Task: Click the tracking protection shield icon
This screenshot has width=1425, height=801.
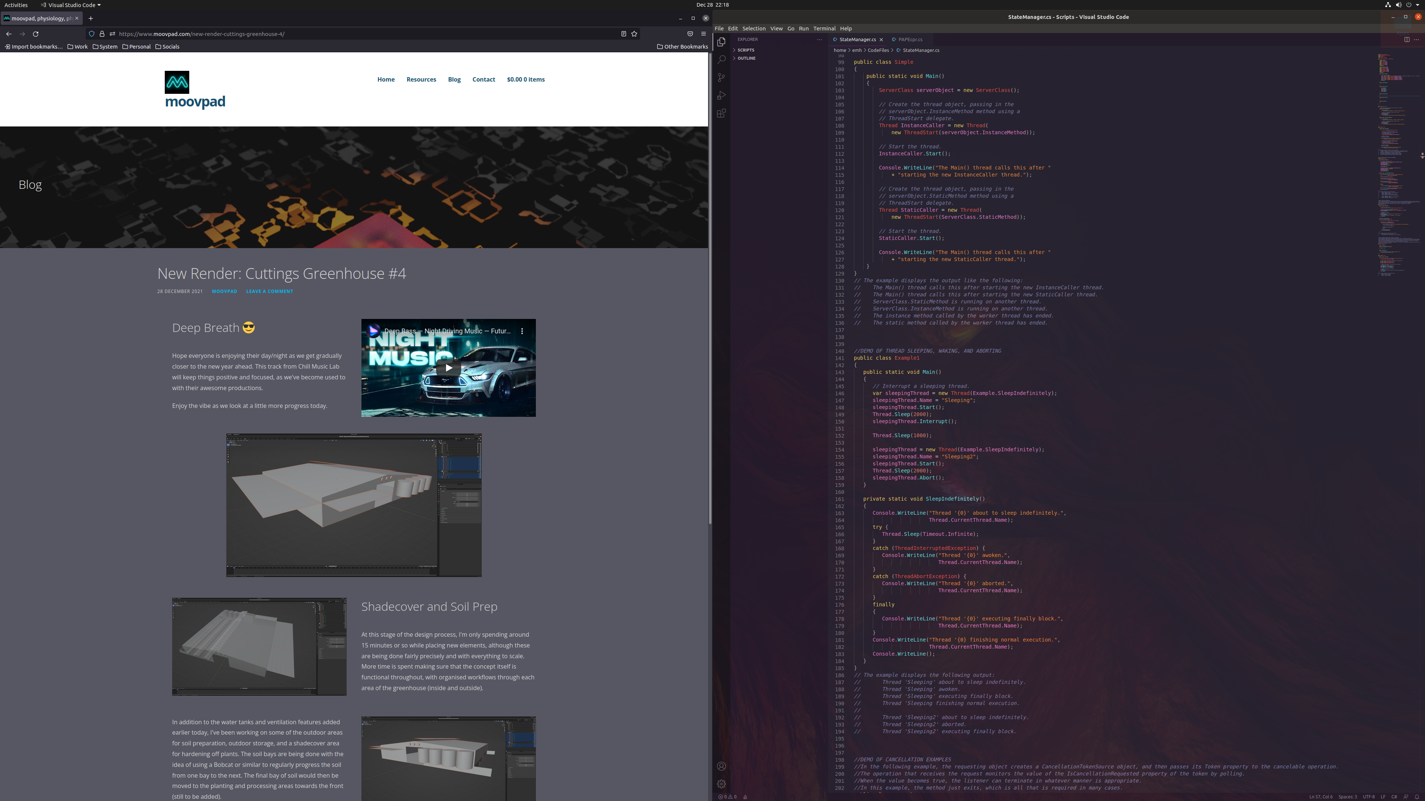Action: click(x=92, y=34)
